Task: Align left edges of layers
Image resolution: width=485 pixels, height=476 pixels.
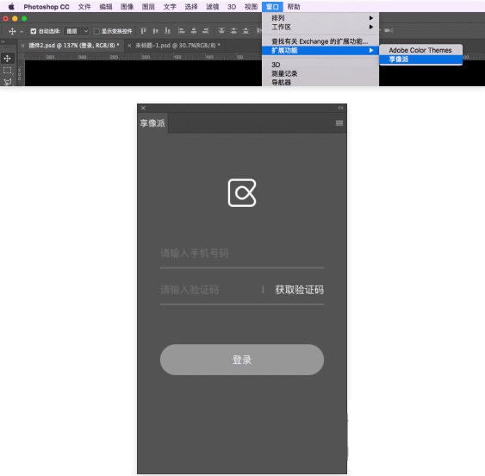Action: coord(182,31)
